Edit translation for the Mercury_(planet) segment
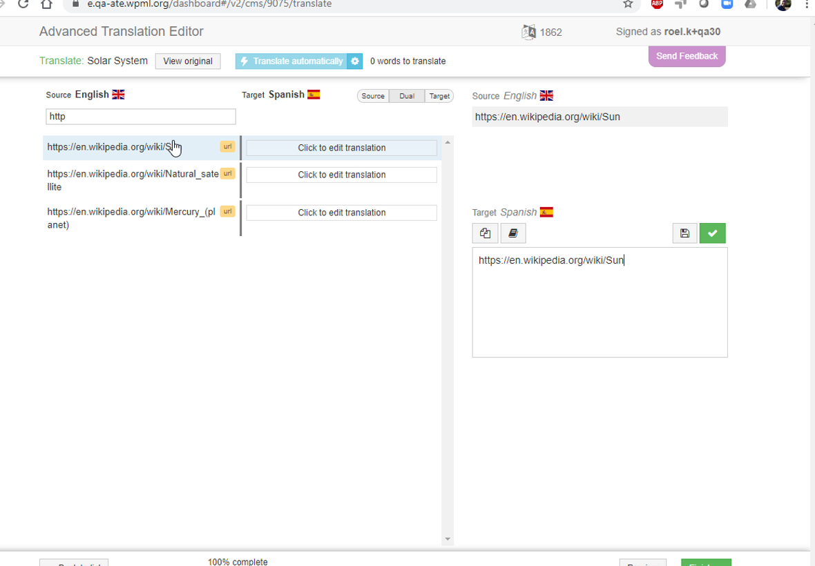This screenshot has width=815, height=566. [x=341, y=213]
